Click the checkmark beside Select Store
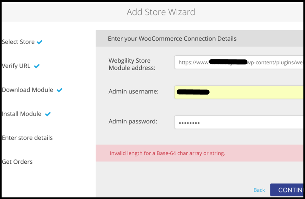 [40, 42]
